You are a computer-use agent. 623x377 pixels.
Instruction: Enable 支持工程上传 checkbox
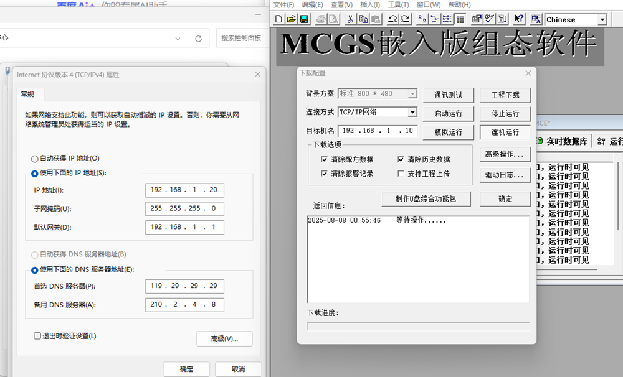point(401,174)
